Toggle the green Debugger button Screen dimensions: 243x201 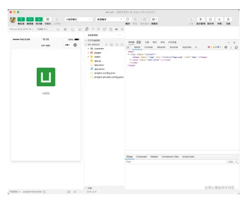click(39, 20)
